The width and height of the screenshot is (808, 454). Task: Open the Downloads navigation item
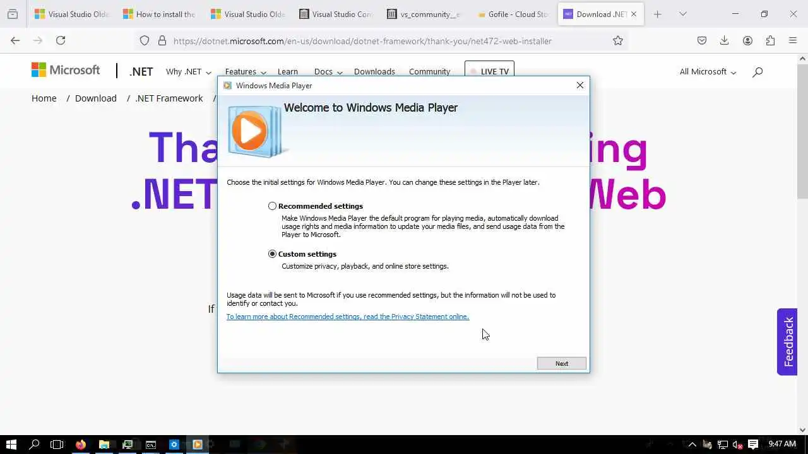pos(374,71)
